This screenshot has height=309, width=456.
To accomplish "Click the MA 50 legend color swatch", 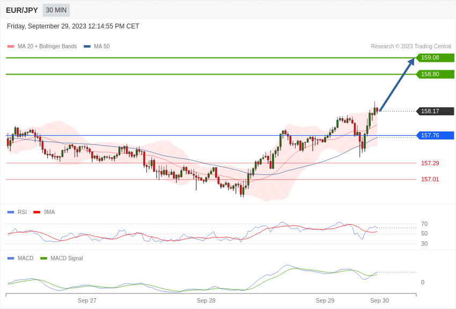I will point(87,47).
